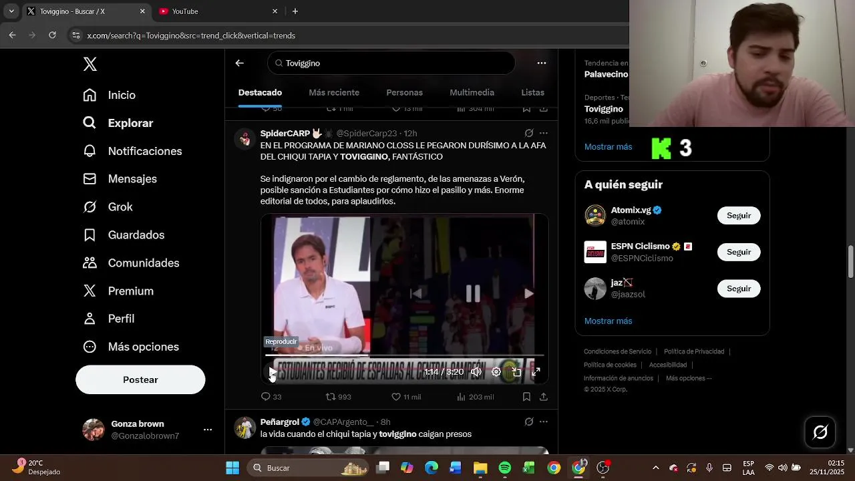Open Comunidades from the sidebar
The width and height of the screenshot is (855, 481).
click(131, 263)
